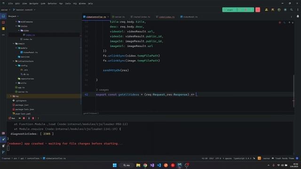Open the Edit menu
301x169 pixels.
pyautogui.click(x=17, y=3)
